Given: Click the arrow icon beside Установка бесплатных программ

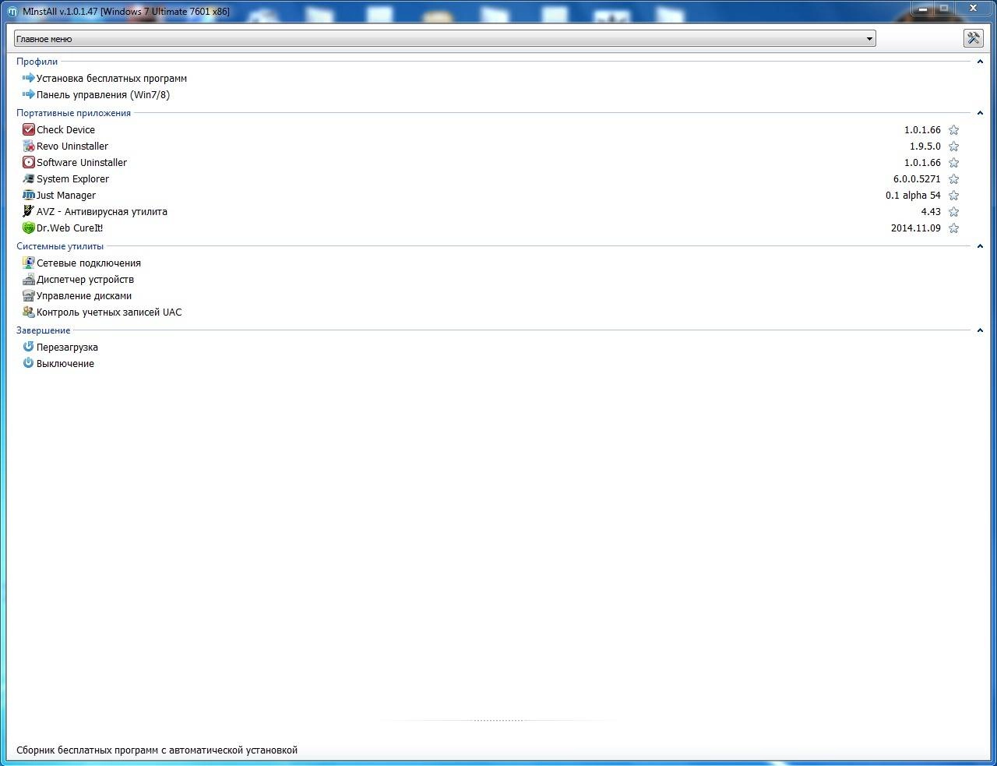Looking at the screenshot, I should point(29,78).
